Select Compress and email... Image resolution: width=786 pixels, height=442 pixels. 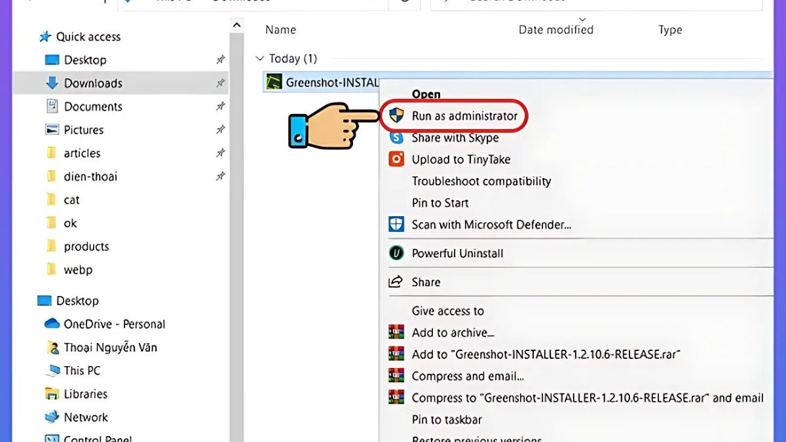pyautogui.click(x=468, y=376)
